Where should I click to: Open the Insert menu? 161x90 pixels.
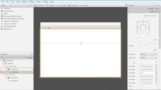click(x=18, y=2)
